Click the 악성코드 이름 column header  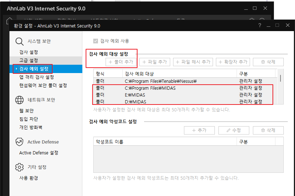click(x=165, y=142)
